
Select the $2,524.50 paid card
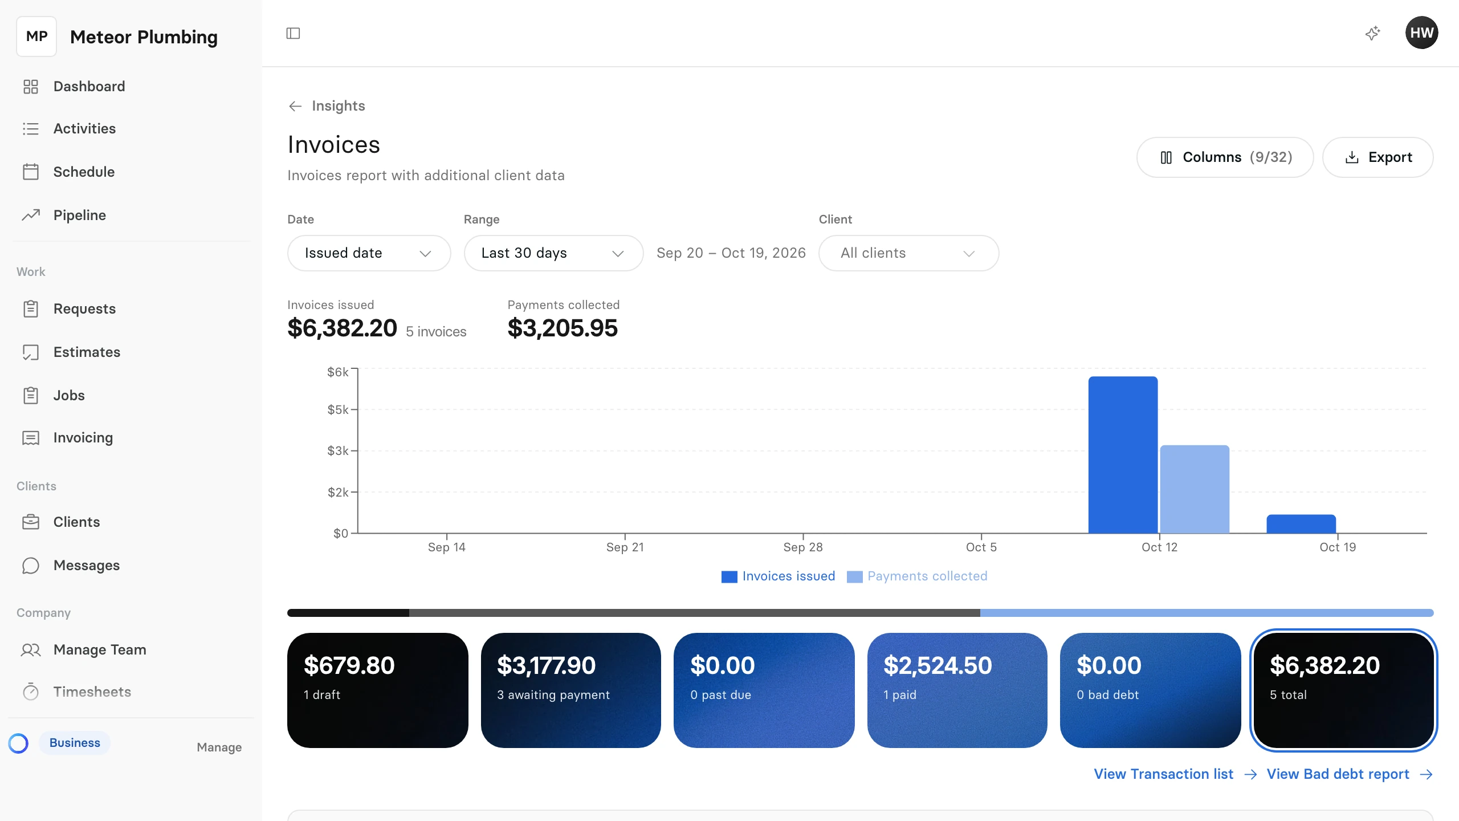point(957,690)
